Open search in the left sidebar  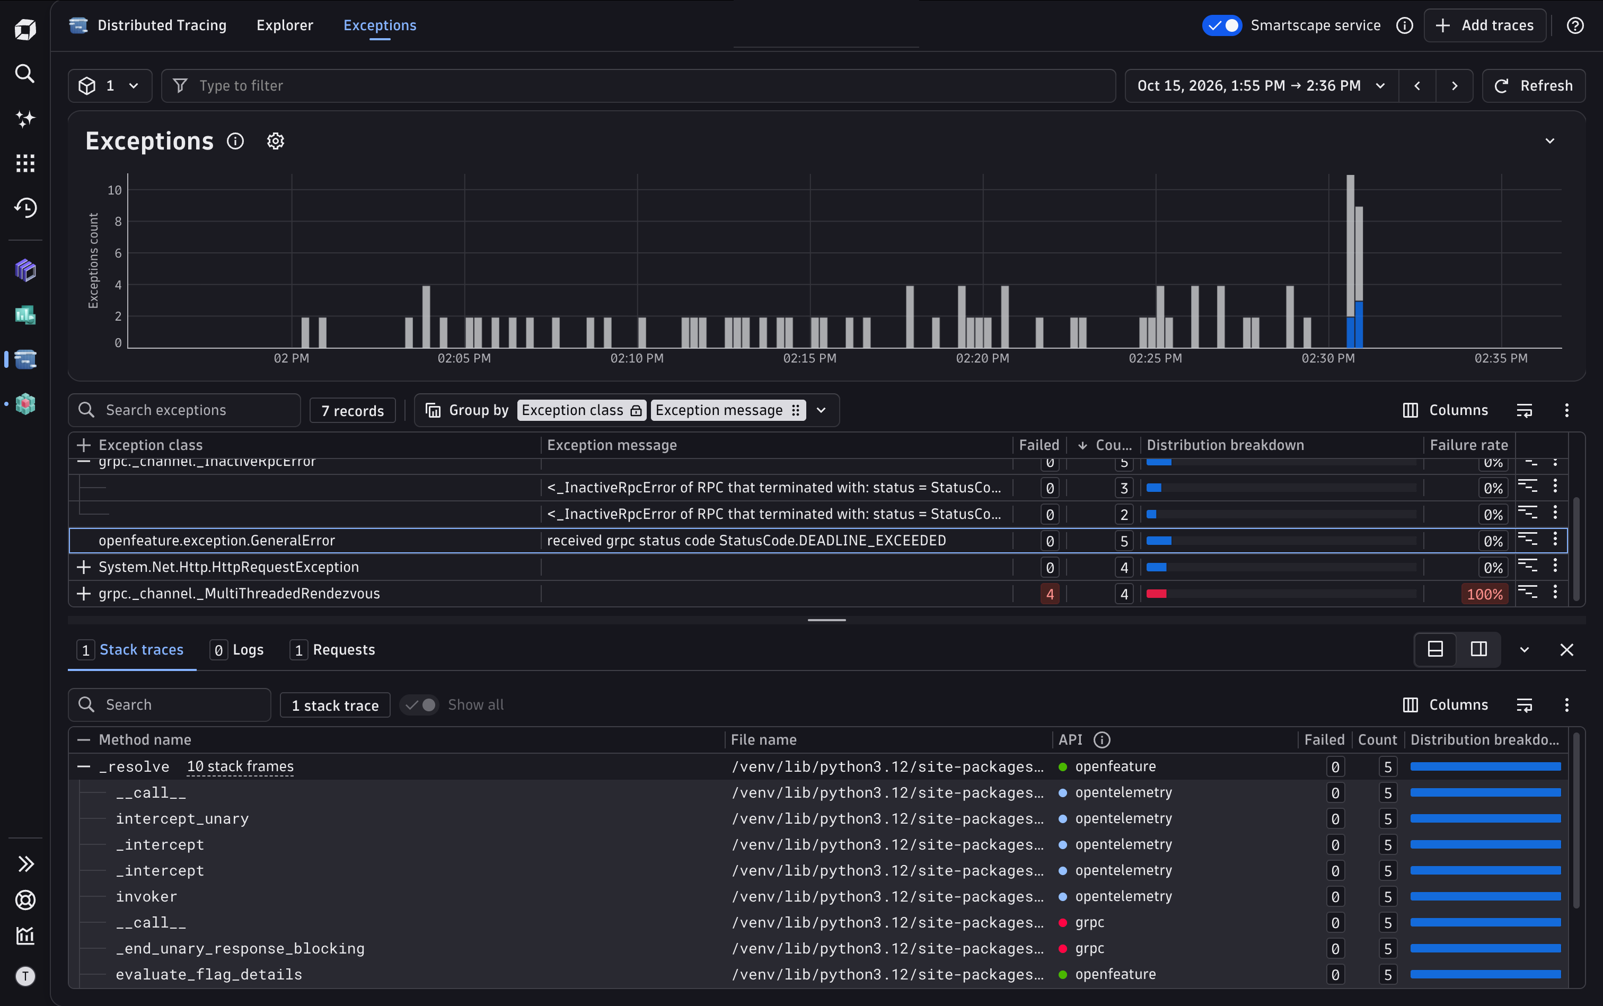[24, 73]
